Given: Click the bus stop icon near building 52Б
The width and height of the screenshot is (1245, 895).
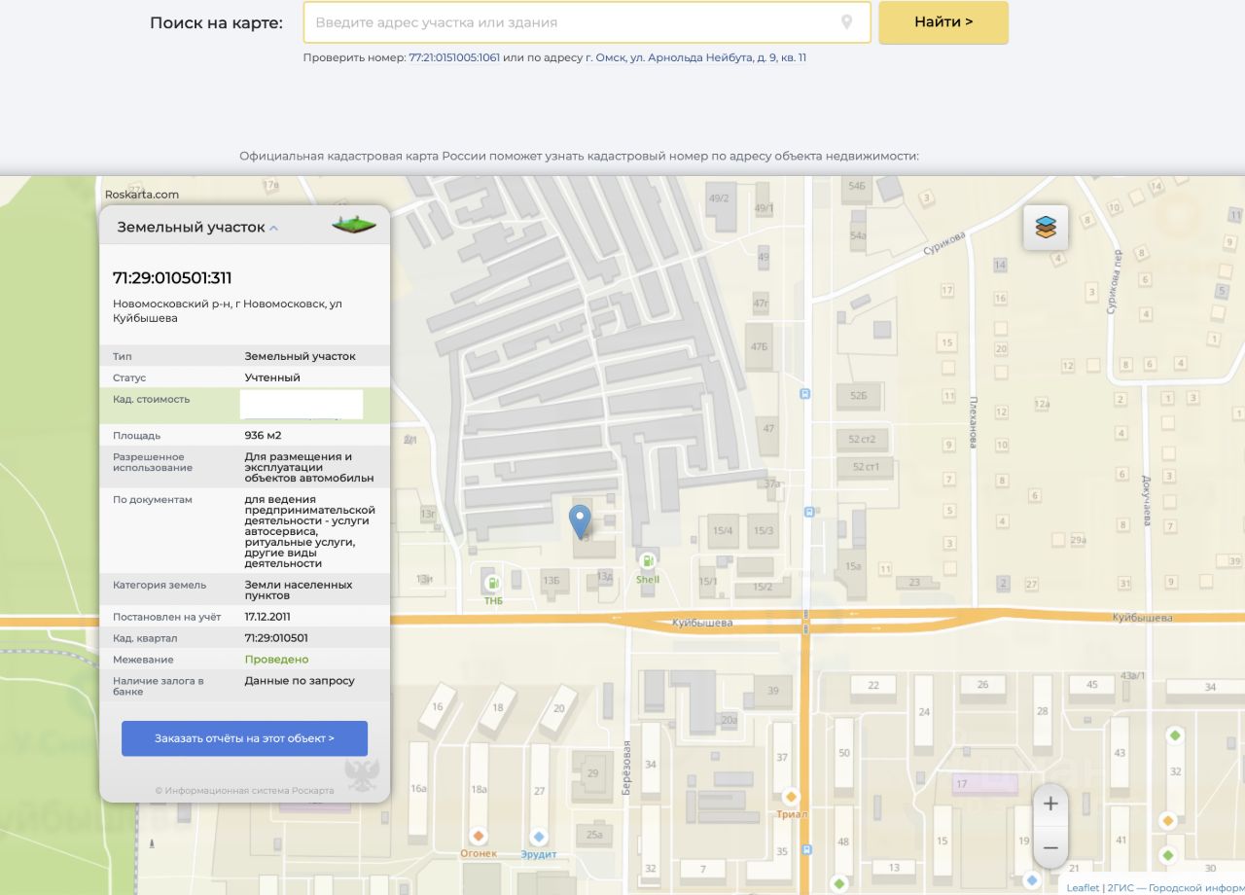Looking at the screenshot, I should click(x=804, y=393).
